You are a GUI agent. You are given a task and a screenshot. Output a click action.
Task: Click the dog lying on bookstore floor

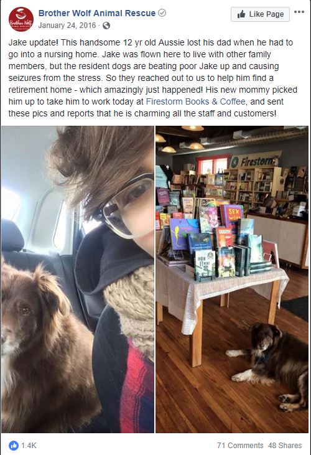point(267,366)
